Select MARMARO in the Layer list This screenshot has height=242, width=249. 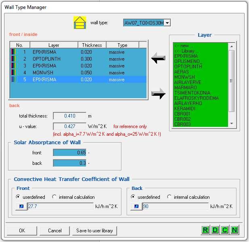[x=186, y=87]
